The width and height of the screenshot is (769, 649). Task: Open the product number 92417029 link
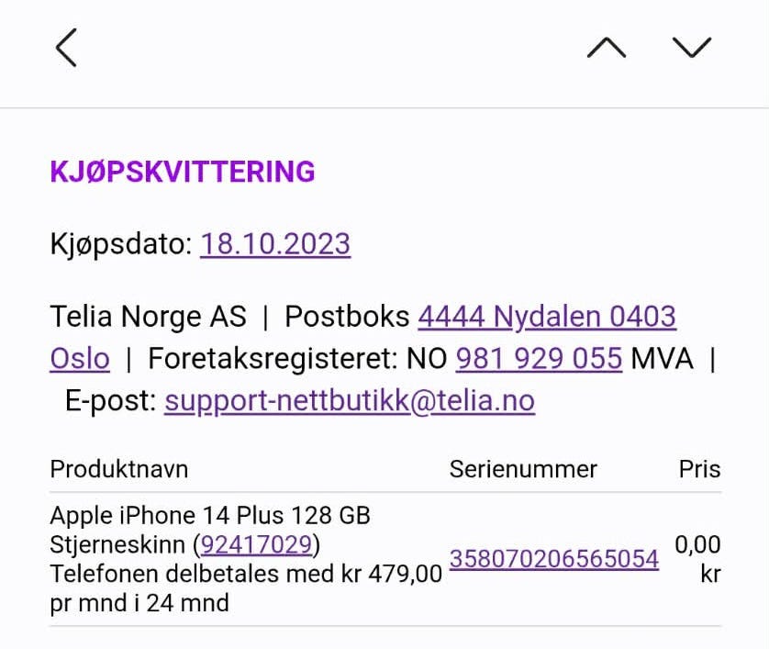[x=257, y=544]
